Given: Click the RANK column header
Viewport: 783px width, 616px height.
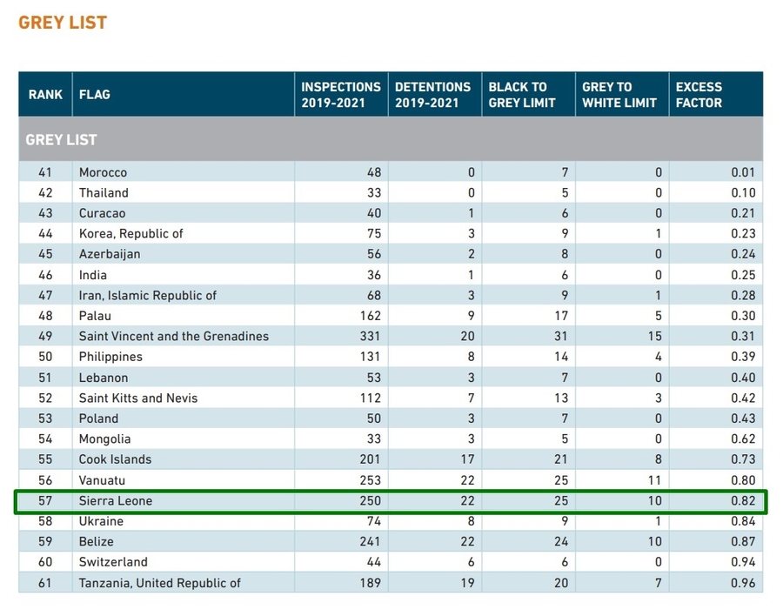Looking at the screenshot, I should pyautogui.click(x=45, y=95).
